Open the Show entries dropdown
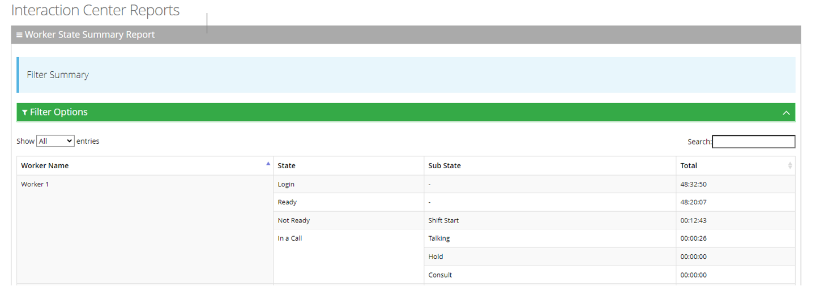 click(55, 141)
